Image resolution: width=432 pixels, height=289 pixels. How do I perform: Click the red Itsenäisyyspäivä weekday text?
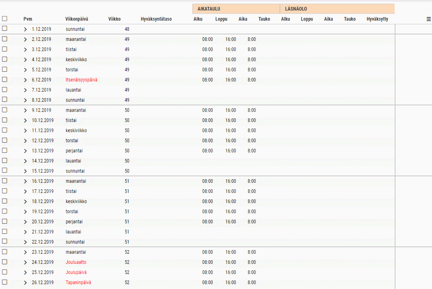coord(81,80)
